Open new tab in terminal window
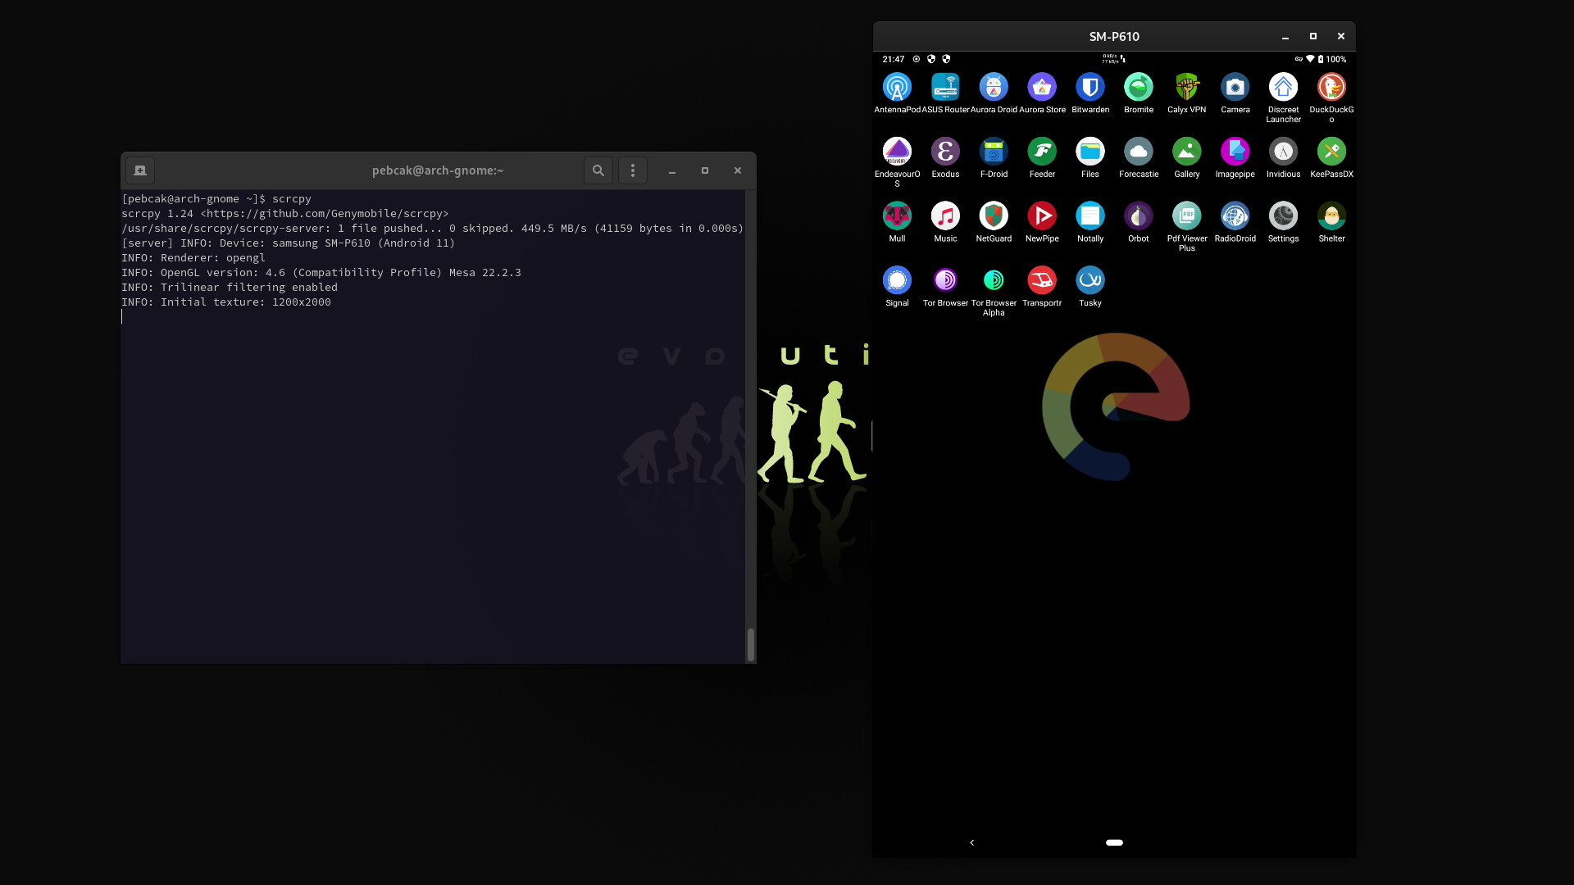The height and width of the screenshot is (885, 1574). [140, 170]
